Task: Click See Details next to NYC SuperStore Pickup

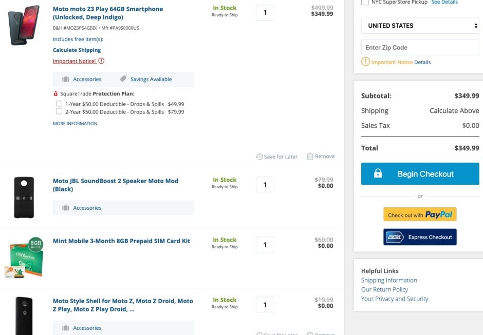Action: 444,2
